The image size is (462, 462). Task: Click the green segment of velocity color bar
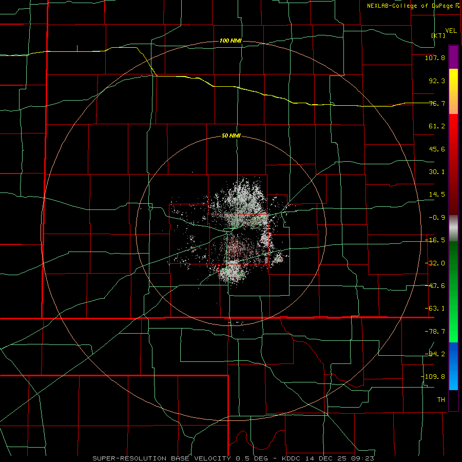pyautogui.click(x=453, y=292)
